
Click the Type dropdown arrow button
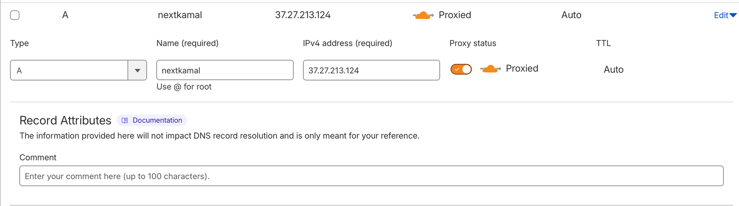(137, 70)
